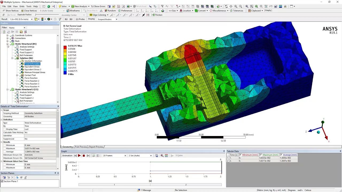
Task: Activate the Rotate view tool
Action: click(226, 6)
